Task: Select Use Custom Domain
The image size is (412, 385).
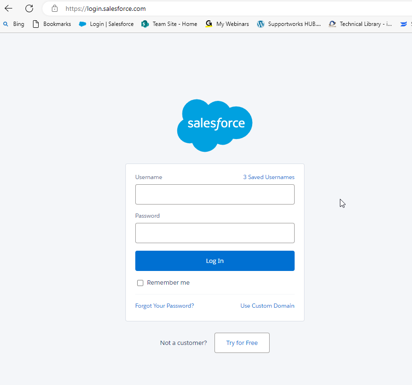Action: point(267,305)
